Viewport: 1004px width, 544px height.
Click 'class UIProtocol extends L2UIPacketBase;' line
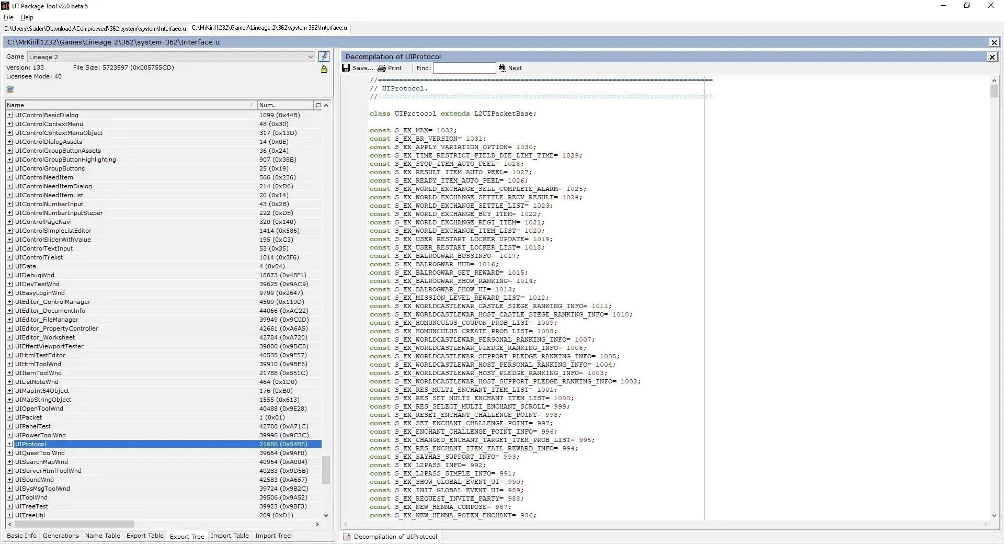point(453,114)
